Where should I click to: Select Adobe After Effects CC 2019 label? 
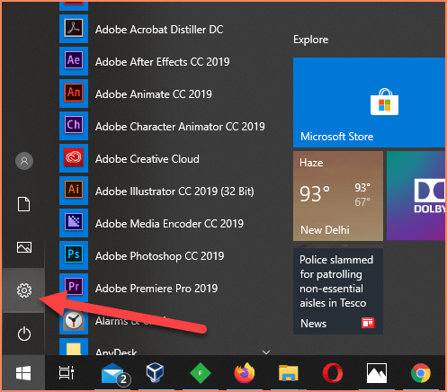pyautogui.click(x=162, y=62)
